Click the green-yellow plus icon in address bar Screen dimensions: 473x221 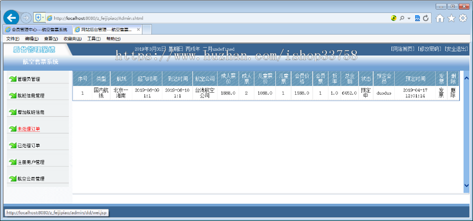coord(393,18)
